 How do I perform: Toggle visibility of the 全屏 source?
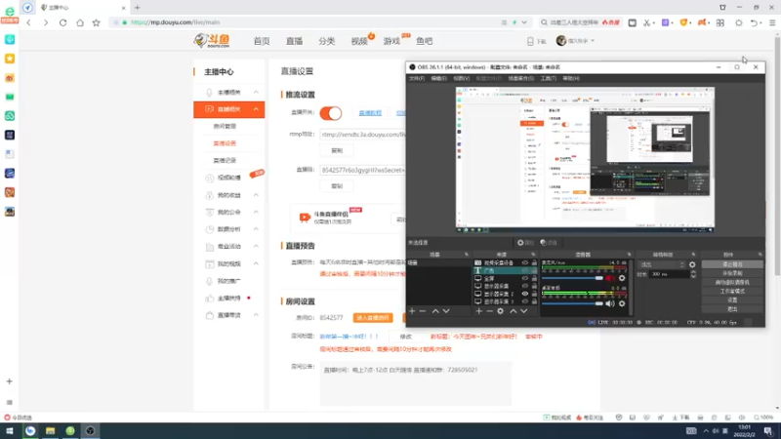coord(525,279)
